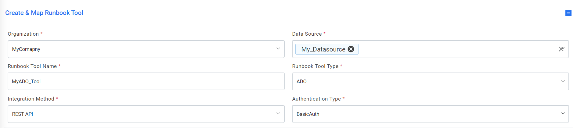
Task: Click the Organization field label
Action: click(x=23, y=34)
